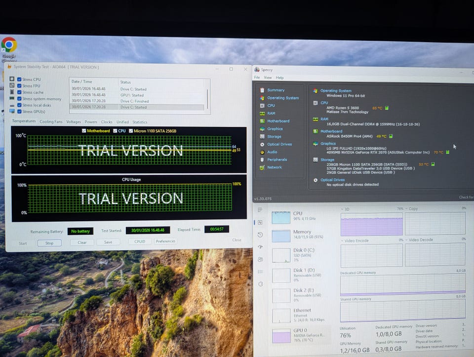Viewport: 474px width, 357px height.
Task: Open Speccy File menu
Action: (257, 78)
